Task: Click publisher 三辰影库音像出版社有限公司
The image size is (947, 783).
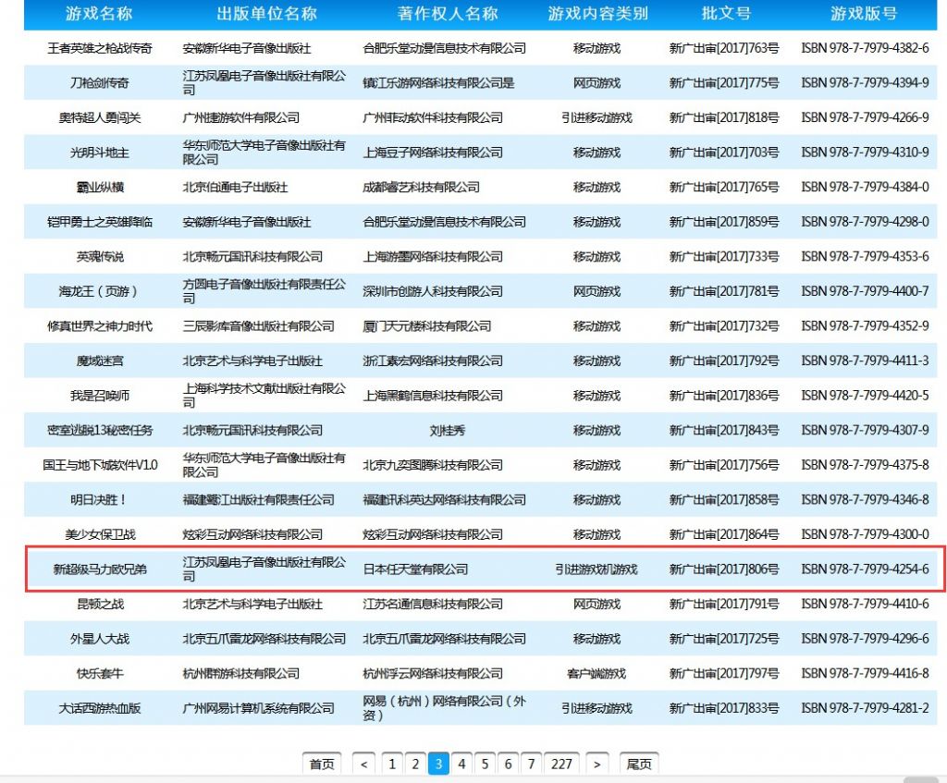Action: (x=259, y=326)
